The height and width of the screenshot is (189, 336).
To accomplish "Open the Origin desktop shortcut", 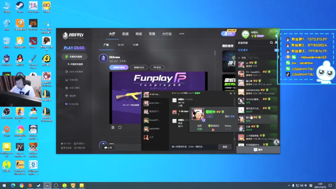I will 7,131.
